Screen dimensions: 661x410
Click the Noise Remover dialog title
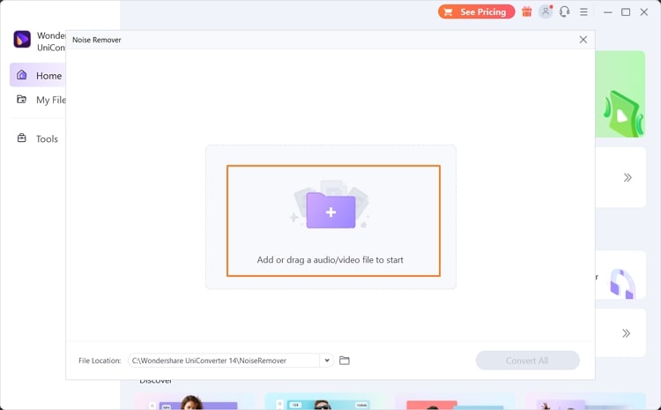97,40
